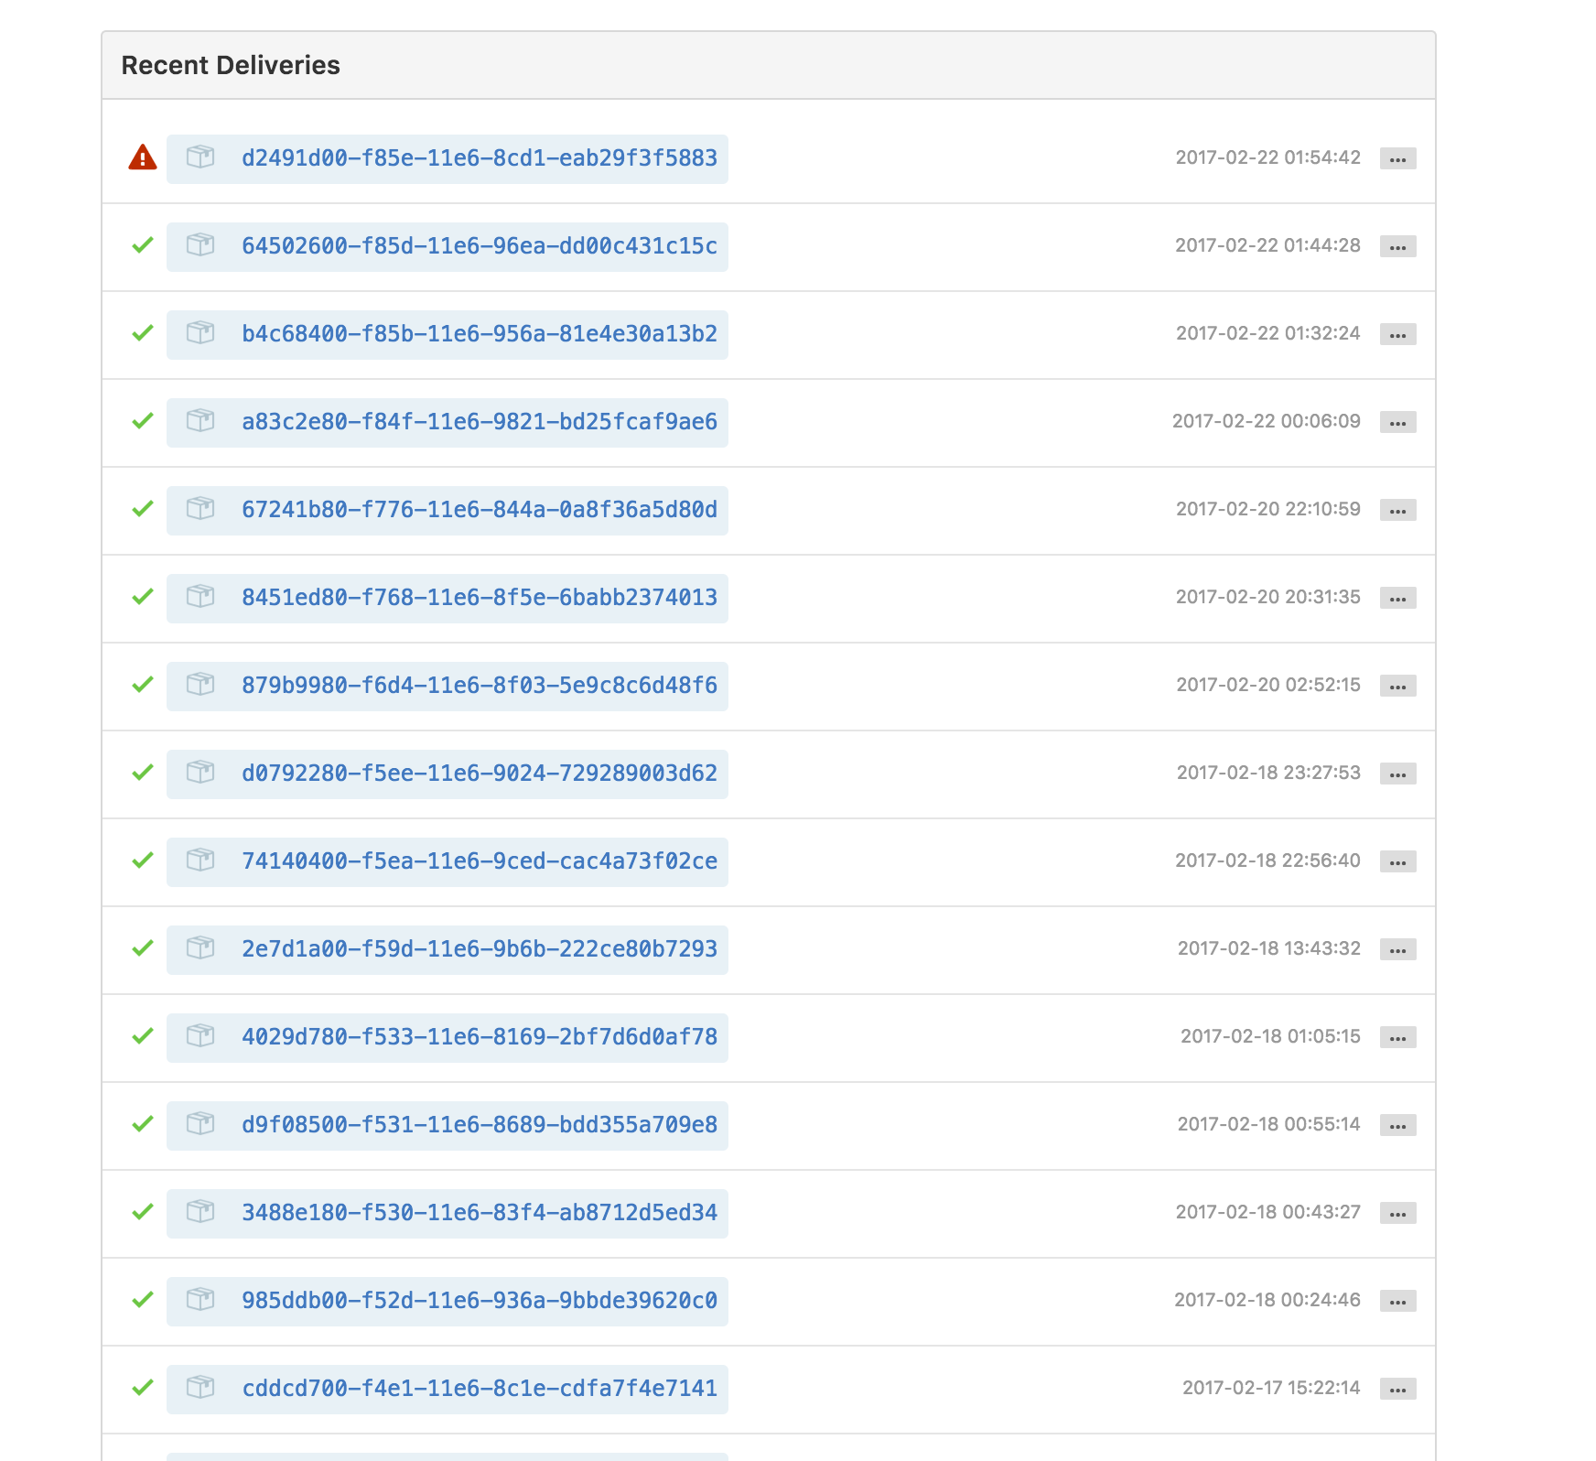Click the package icon beside delivery 64502600
The image size is (1596, 1461).
pos(199,245)
